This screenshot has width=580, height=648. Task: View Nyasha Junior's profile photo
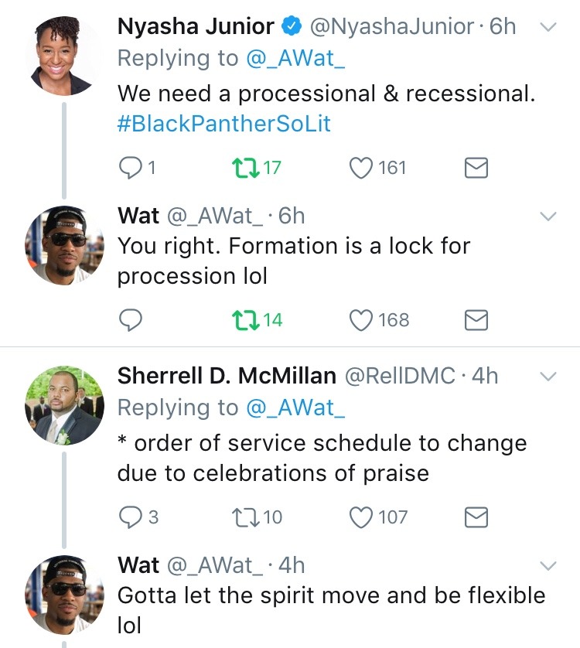64,55
